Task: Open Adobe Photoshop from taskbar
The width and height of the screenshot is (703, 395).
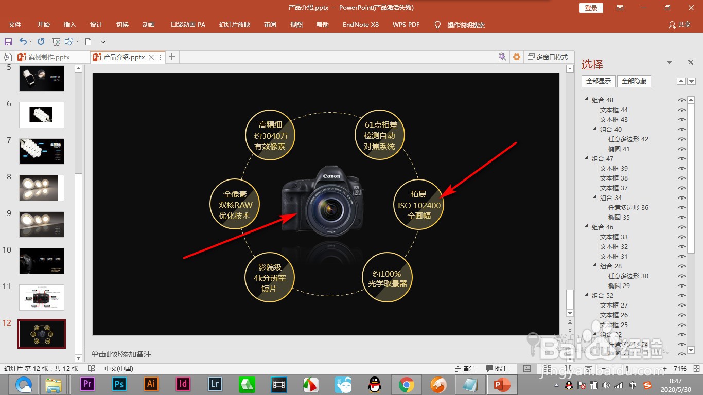Action: [119, 384]
